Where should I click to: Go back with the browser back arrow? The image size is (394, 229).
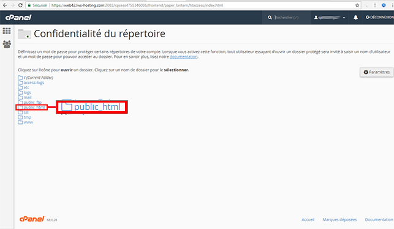click(5, 5)
